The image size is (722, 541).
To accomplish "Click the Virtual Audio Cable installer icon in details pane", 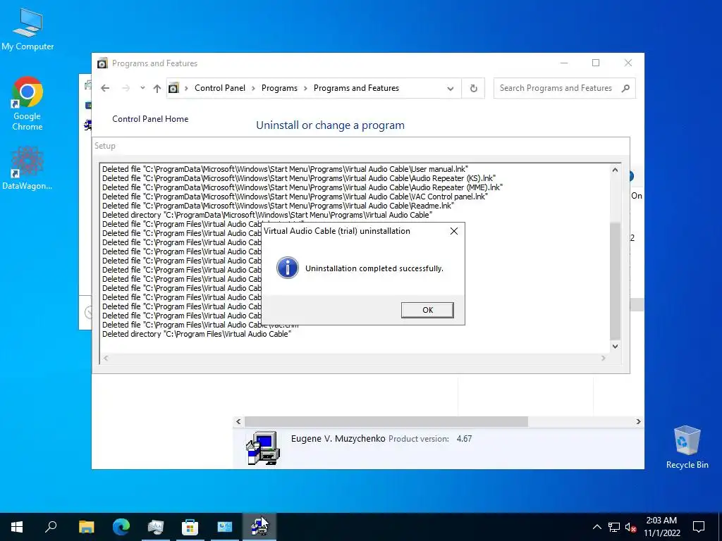I will click(x=263, y=447).
